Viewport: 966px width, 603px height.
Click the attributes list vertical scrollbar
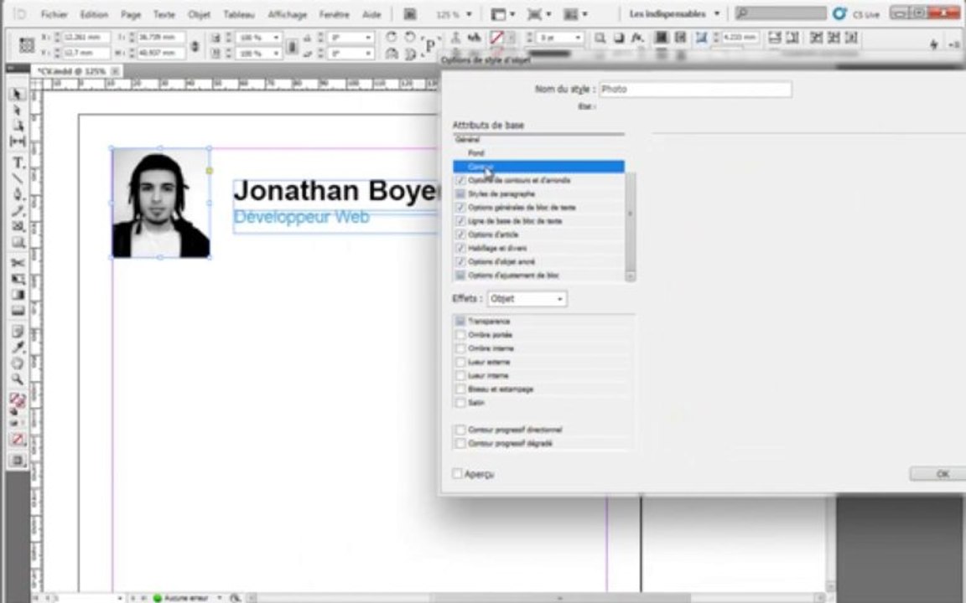[630, 226]
